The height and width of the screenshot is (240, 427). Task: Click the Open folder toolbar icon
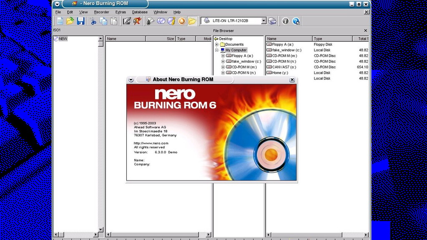(x=70, y=21)
